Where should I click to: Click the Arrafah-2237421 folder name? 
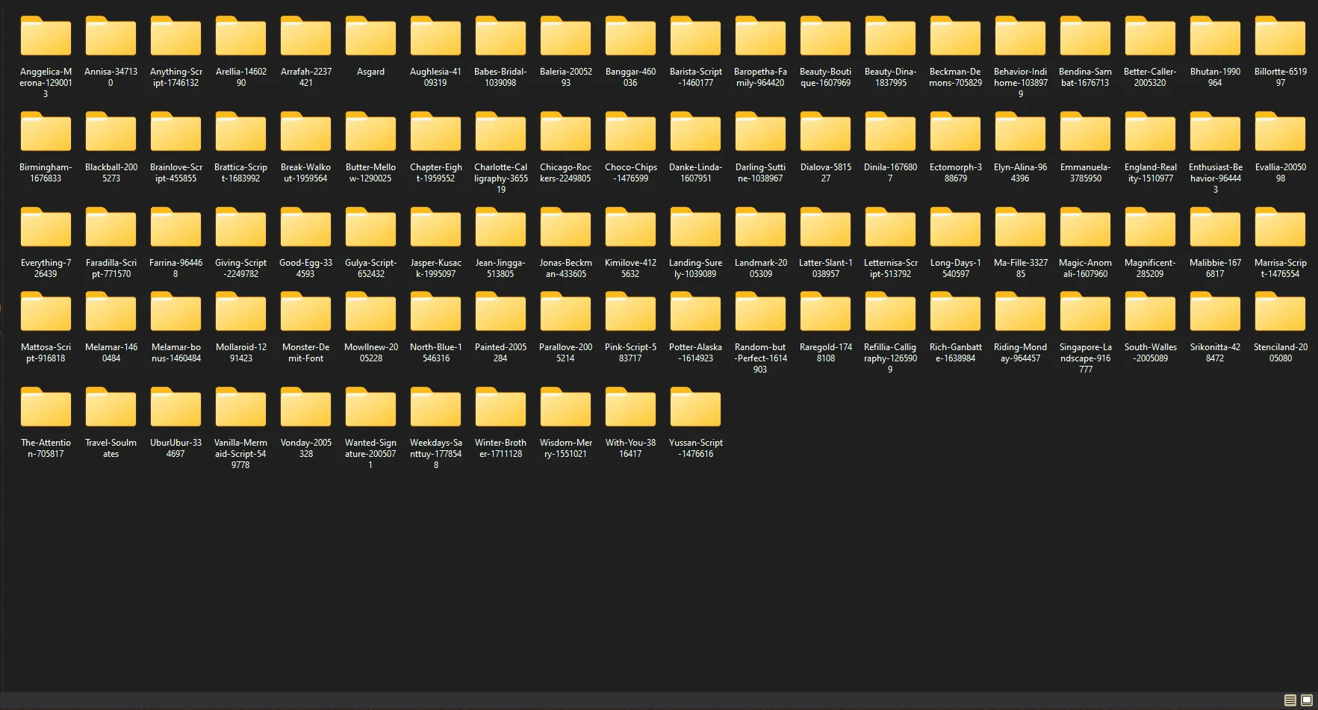305,77
